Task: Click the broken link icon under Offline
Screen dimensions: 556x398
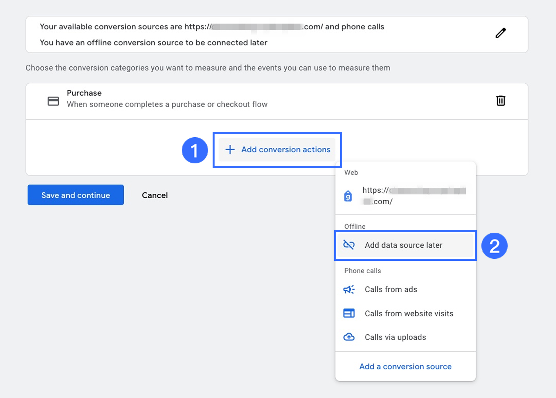Action: point(349,245)
